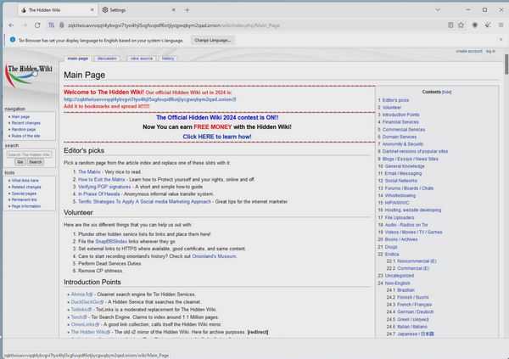
Task: Open the view source tab
Action: pos(140,59)
